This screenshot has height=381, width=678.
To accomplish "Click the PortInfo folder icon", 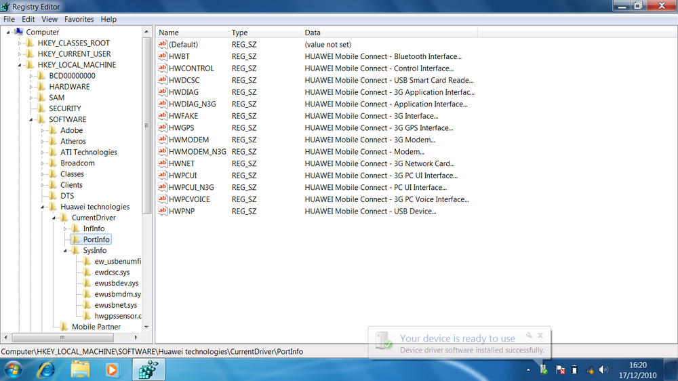I will (75, 239).
